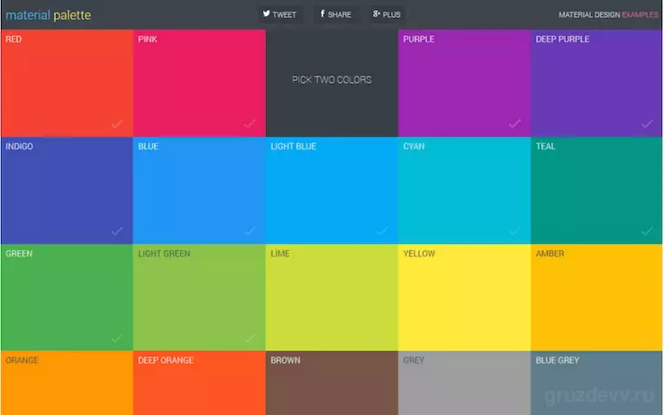Go to material palette home logo
This screenshot has width=664, height=415.
pyautogui.click(x=49, y=15)
